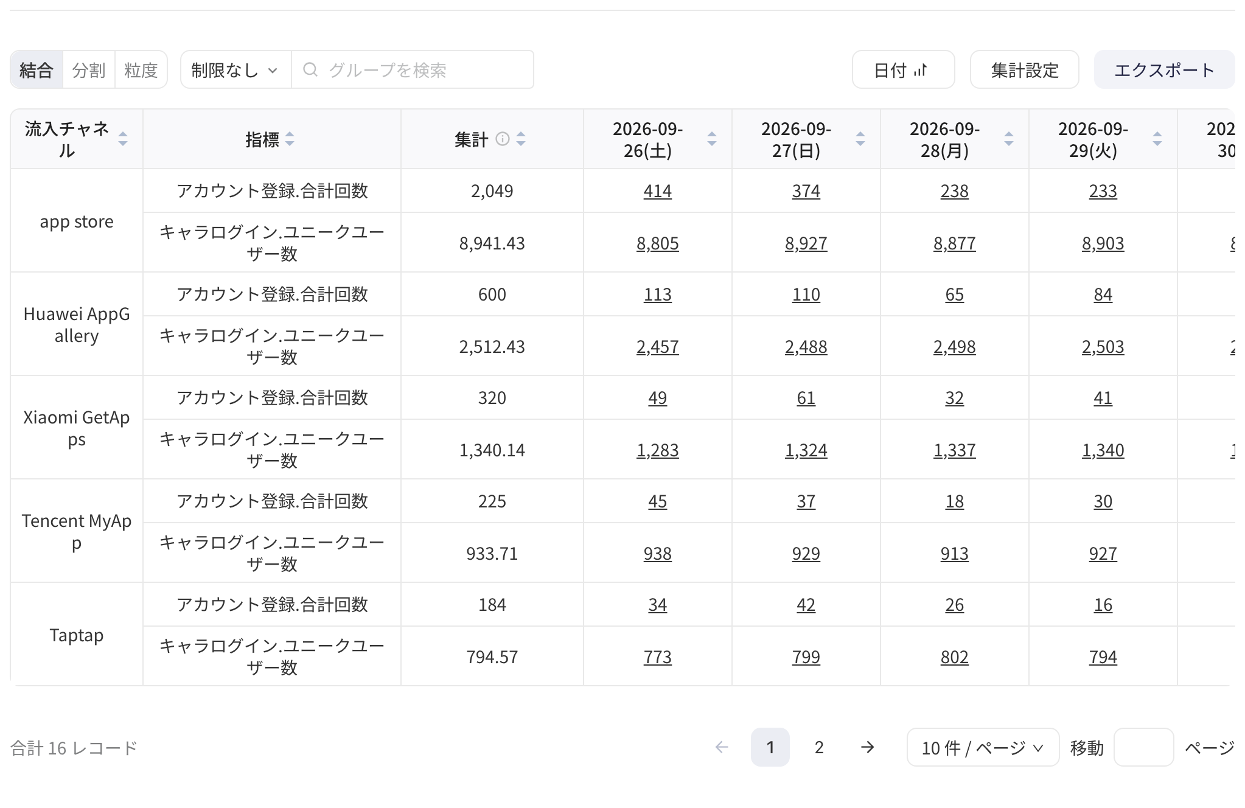
Task: Sort by the 集計 column arrows
Action: tap(521, 139)
